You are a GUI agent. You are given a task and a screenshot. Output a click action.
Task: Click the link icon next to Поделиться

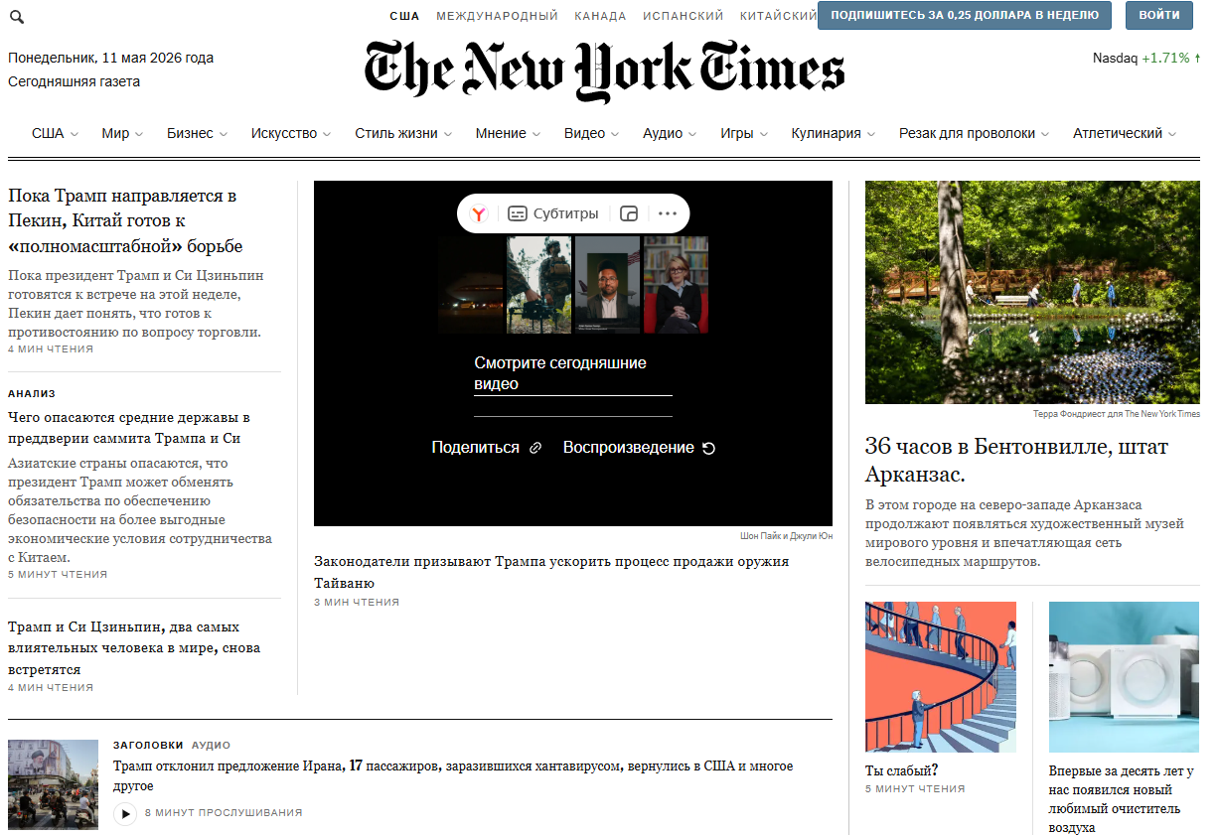[x=535, y=448]
